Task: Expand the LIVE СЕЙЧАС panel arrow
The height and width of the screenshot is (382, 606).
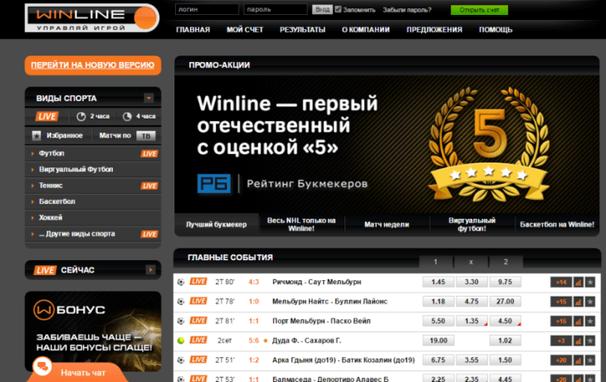Action: 150,269
